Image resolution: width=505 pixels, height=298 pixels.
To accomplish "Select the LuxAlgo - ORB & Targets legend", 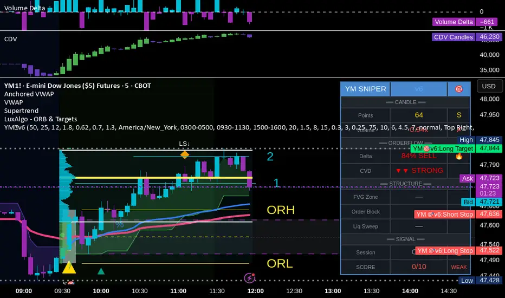I will [41, 119].
